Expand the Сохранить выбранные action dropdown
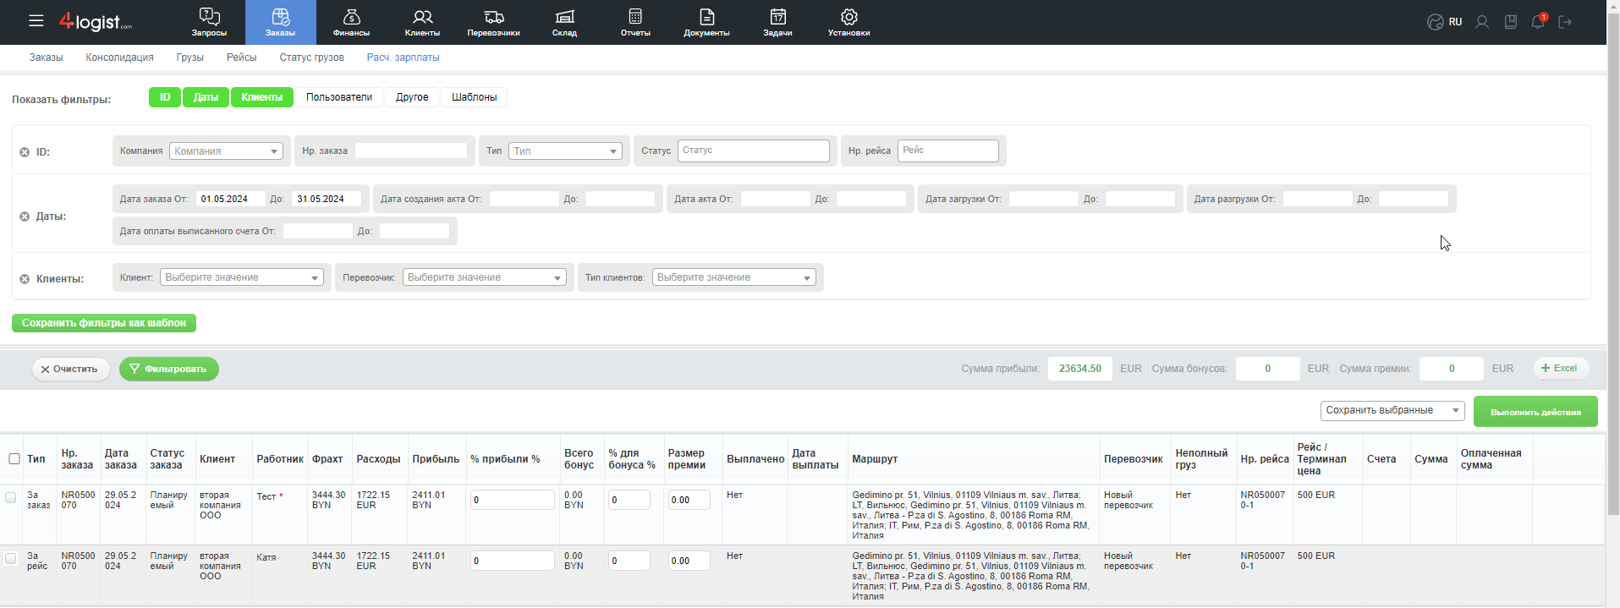The height and width of the screenshot is (608, 1620). pos(1392,411)
